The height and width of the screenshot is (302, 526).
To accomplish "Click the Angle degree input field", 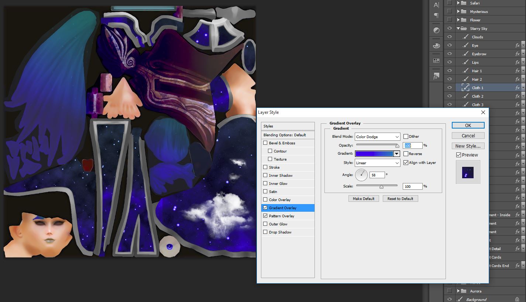I will 377,175.
